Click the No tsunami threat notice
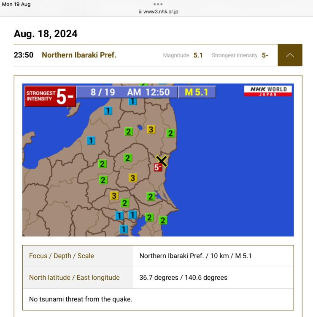 pos(81,300)
